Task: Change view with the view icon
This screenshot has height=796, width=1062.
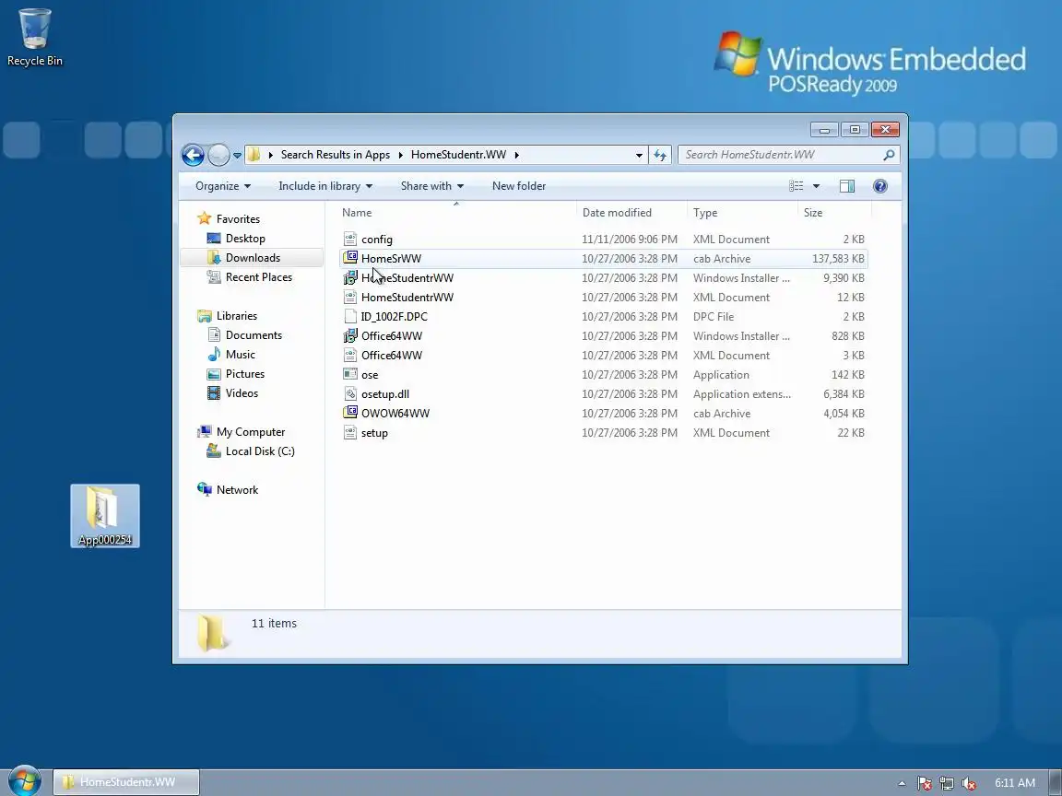Action: tap(796, 186)
